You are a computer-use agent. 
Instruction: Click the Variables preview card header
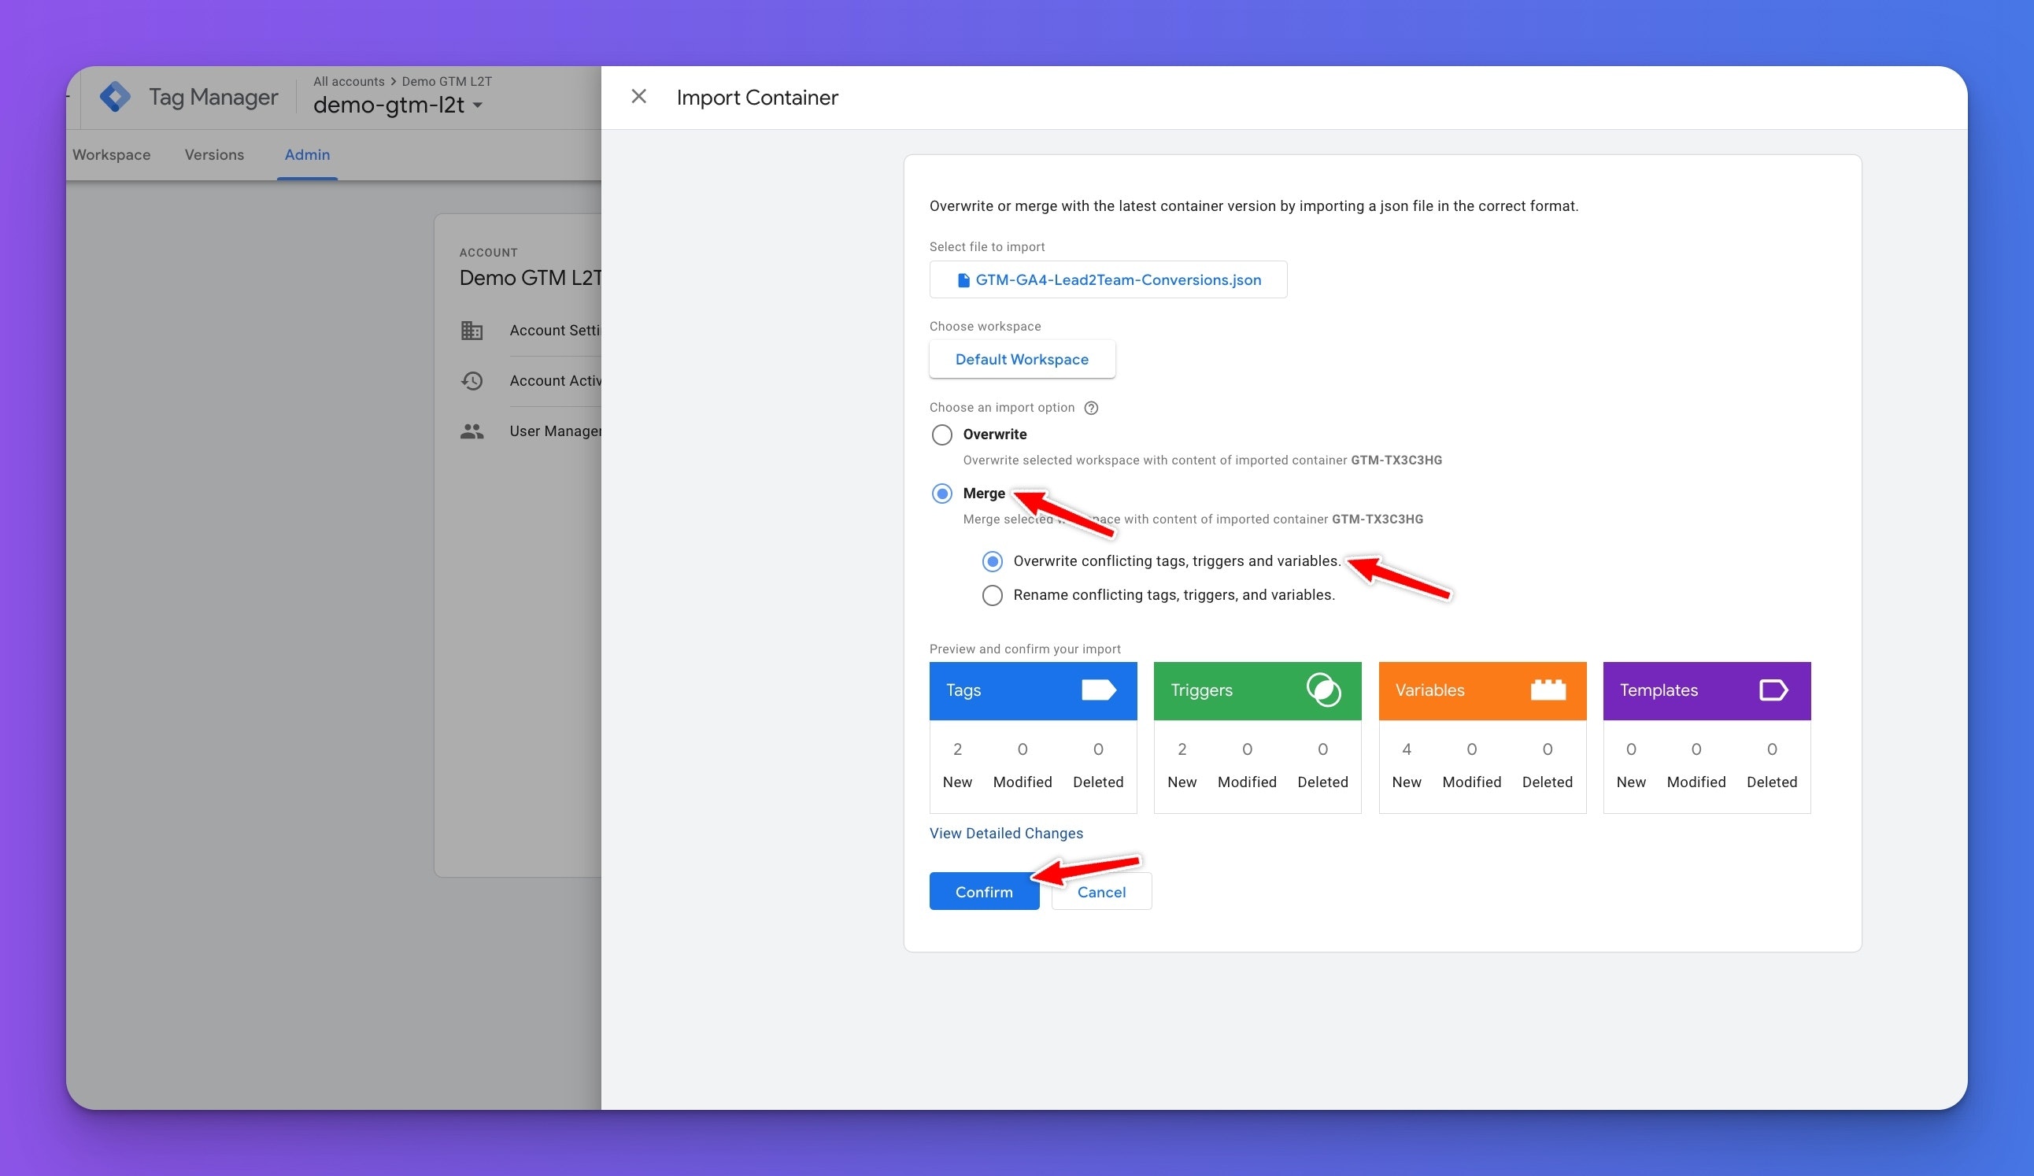[x=1482, y=691]
